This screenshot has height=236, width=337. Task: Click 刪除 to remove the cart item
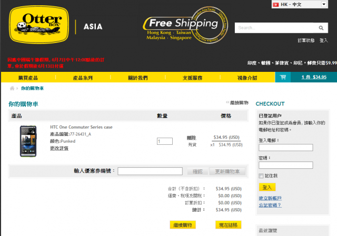[x=192, y=138]
